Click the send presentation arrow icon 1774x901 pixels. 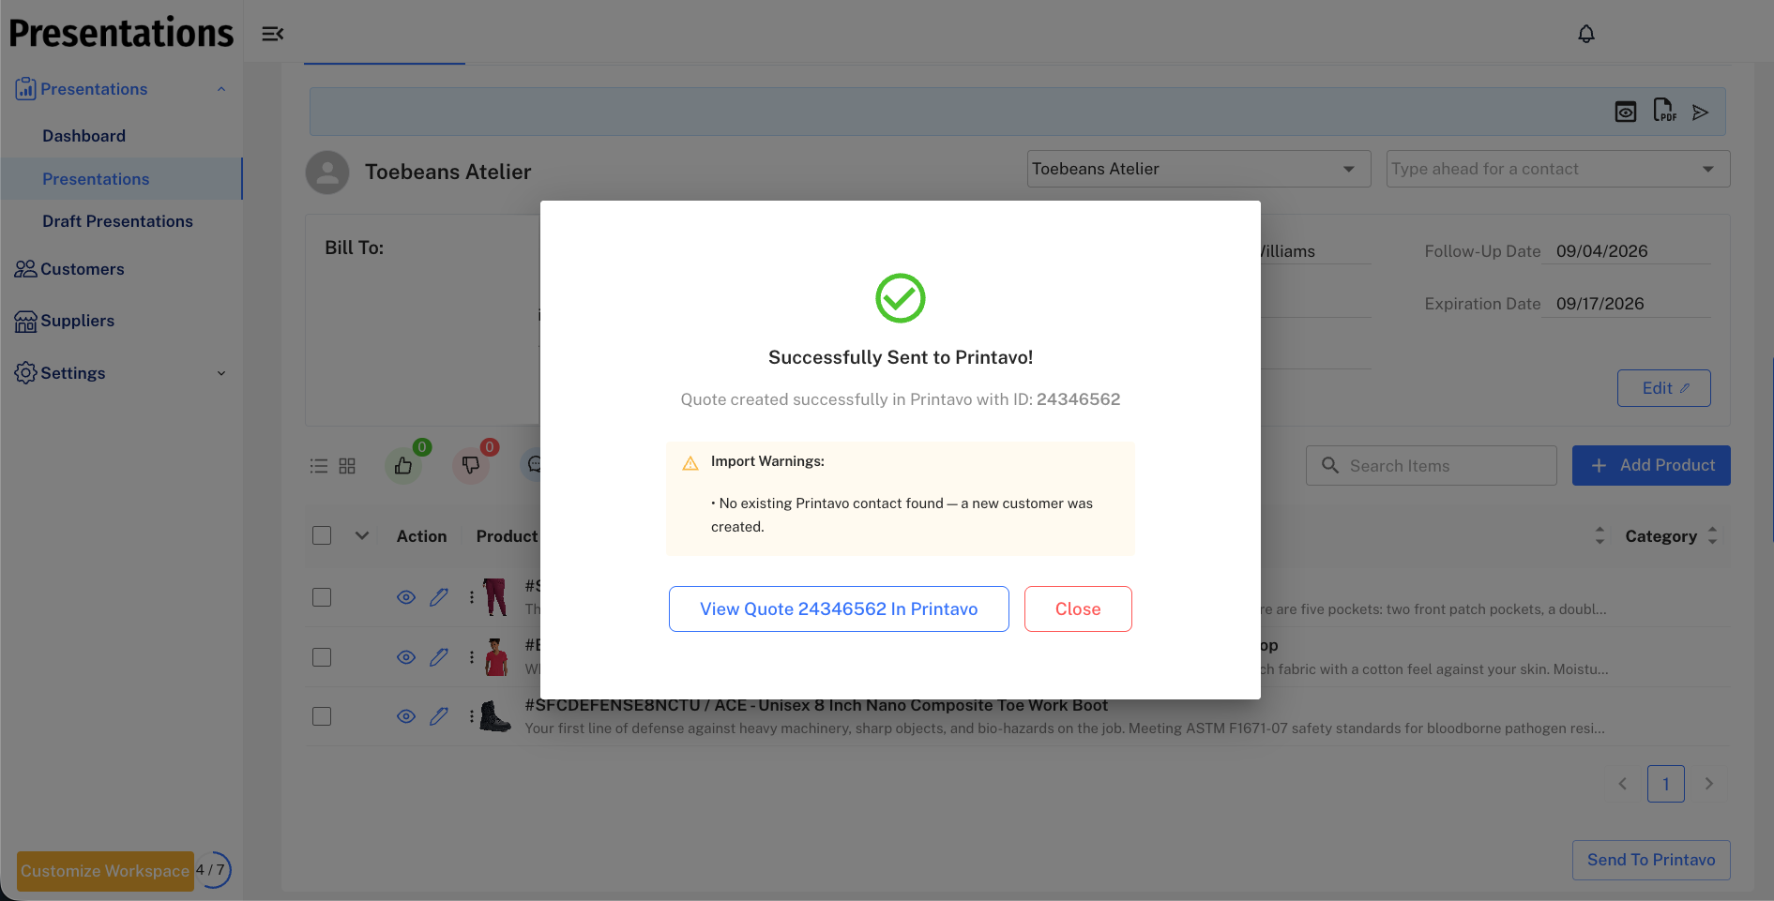[x=1700, y=113]
